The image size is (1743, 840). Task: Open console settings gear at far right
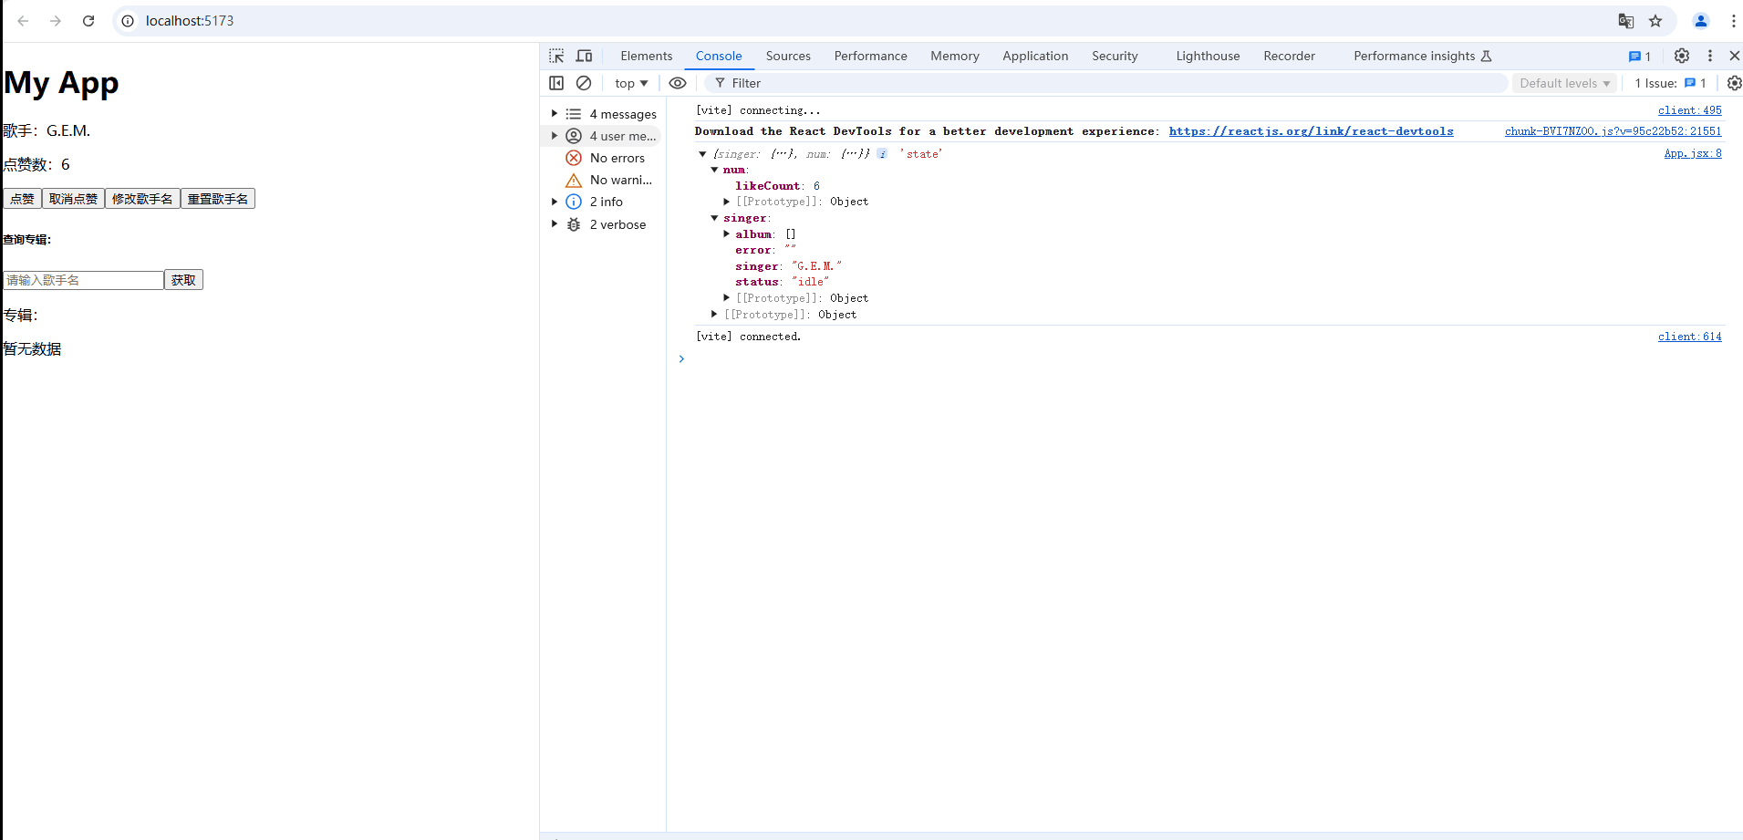point(1734,83)
